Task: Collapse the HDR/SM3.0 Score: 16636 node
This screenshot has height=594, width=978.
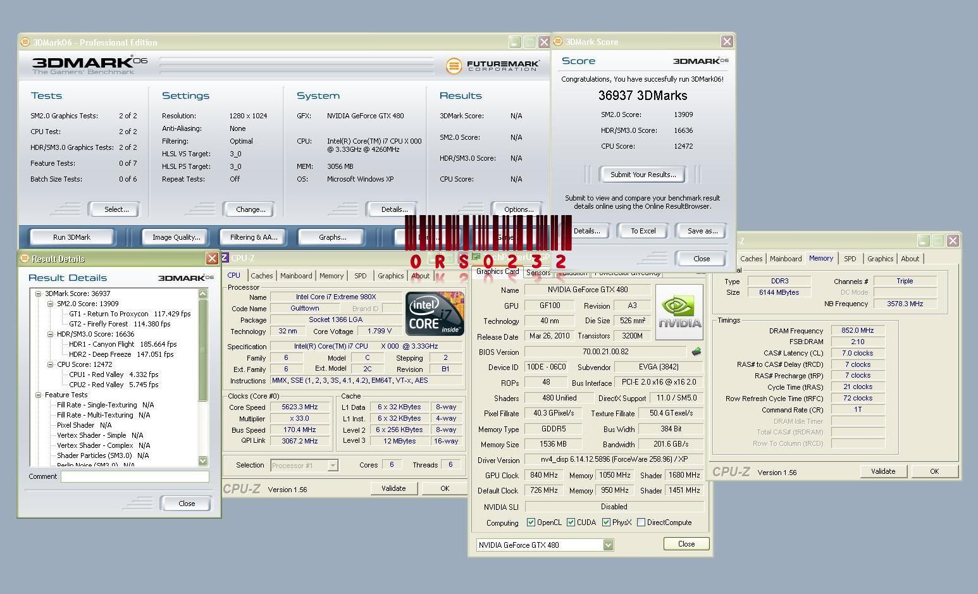Action: tap(50, 334)
